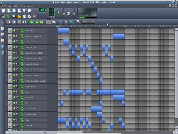Open track actions menu for Classic EP
The image size is (178, 134).
click(10, 98)
